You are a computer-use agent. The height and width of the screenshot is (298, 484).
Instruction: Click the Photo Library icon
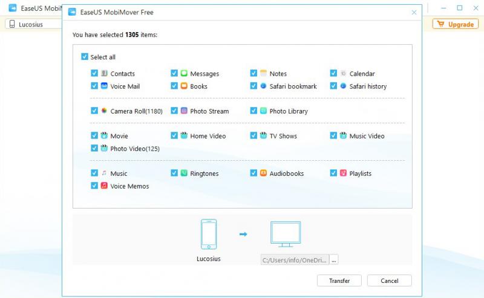click(263, 111)
